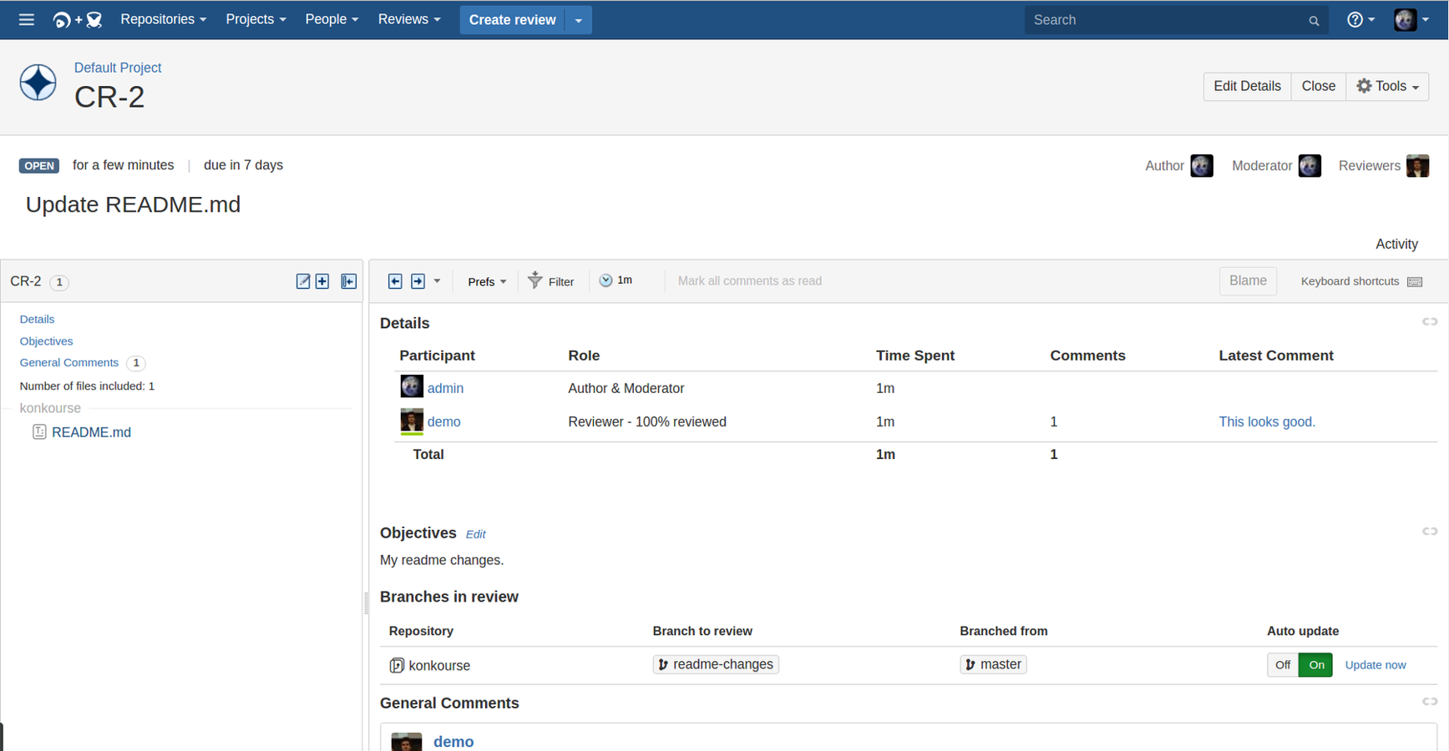Open the Reviews menu
This screenshot has height=751, width=1449.
[408, 19]
